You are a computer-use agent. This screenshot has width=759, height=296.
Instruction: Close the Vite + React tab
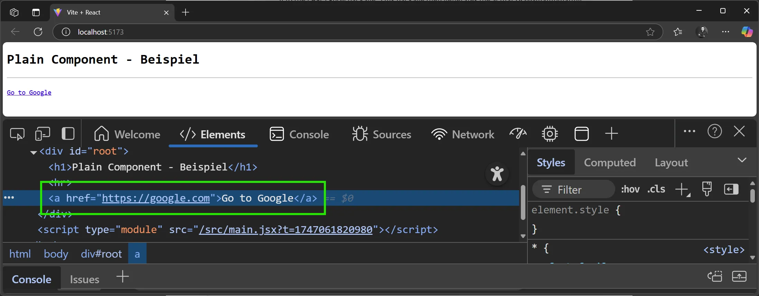166,12
